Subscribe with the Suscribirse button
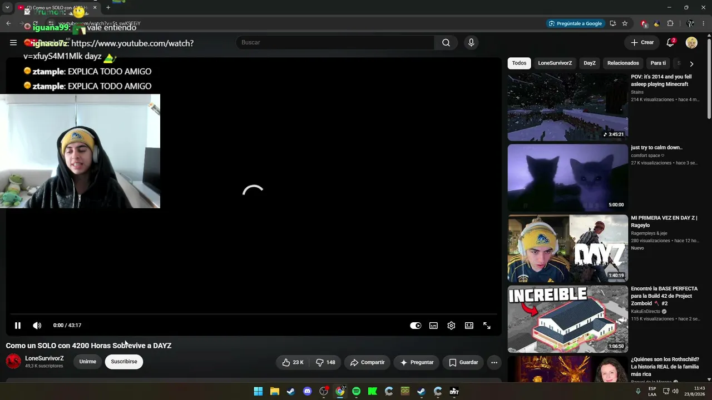 tap(124, 362)
